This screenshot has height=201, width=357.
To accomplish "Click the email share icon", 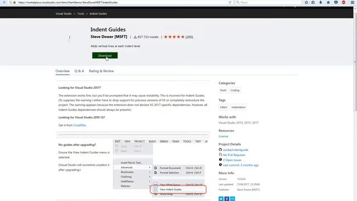I will click(233, 199).
